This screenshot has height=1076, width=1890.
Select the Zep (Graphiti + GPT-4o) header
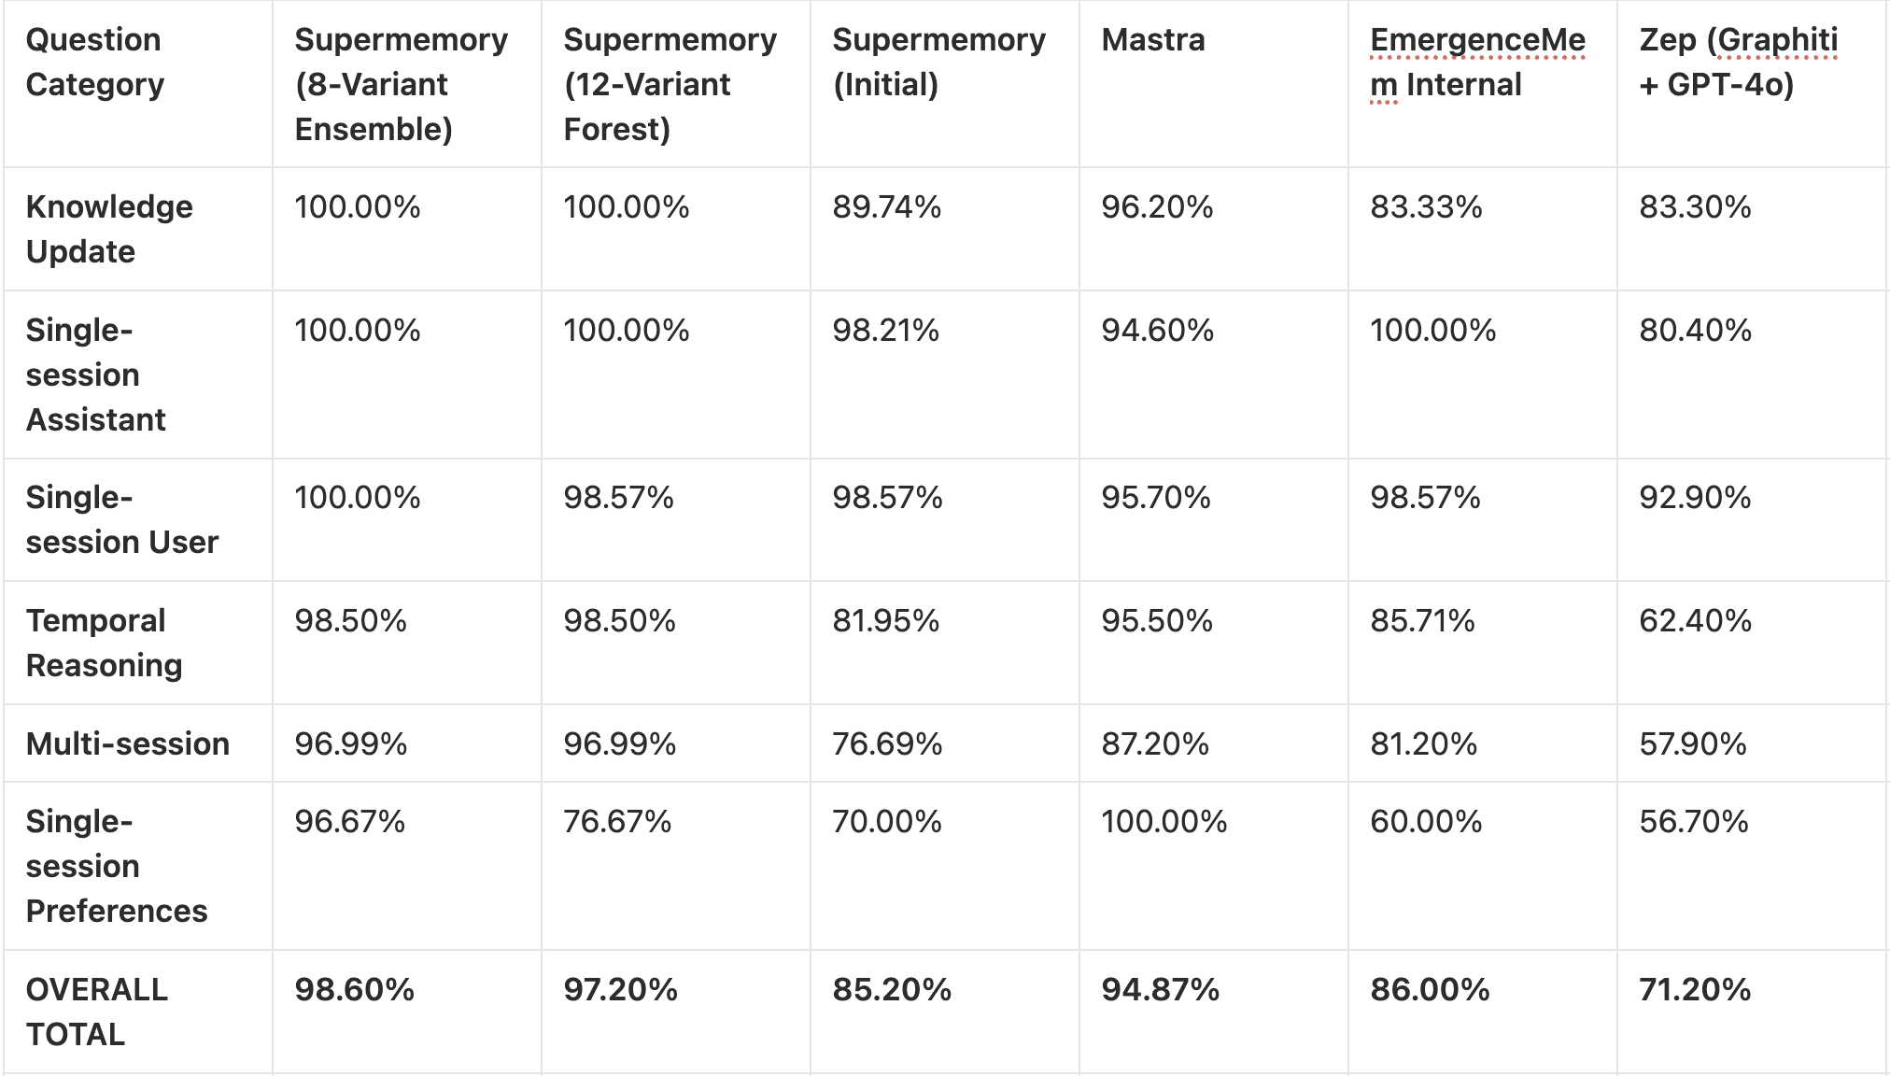click(x=1737, y=63)
